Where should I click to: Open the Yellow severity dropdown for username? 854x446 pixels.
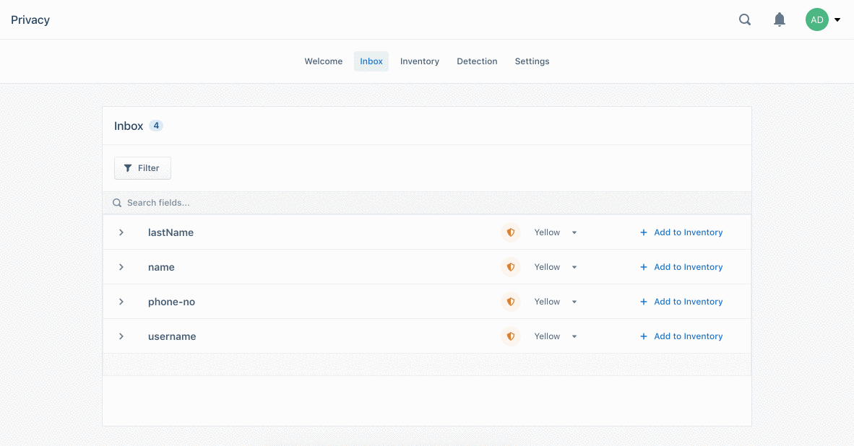click(574, 336)
